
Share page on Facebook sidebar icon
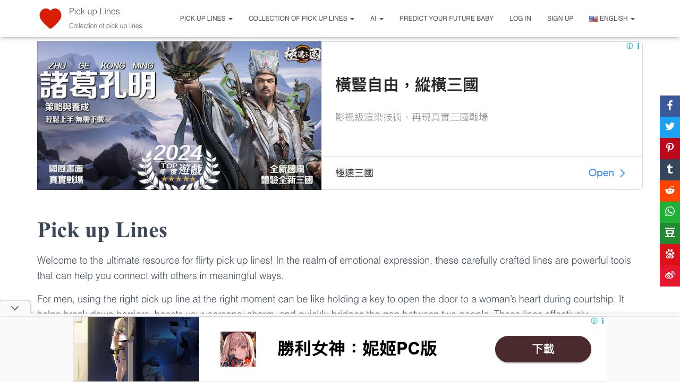click(x=670, y=106)
